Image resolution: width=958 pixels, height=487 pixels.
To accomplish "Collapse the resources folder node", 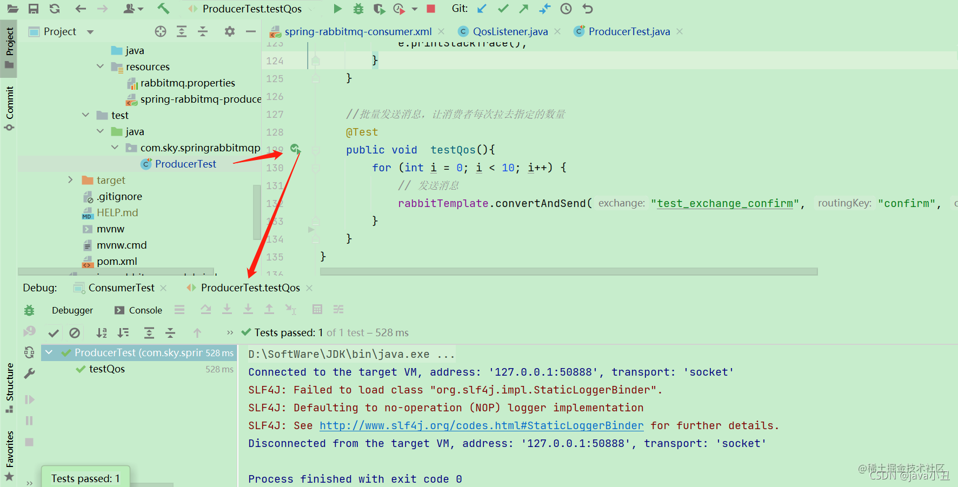I will (100, 66).
